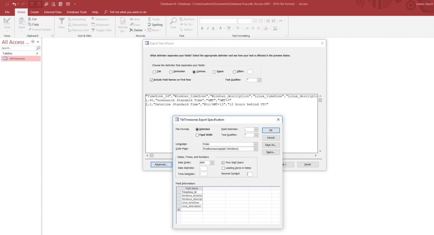Enable Leading Zeros in Dates checkbox
Viewport: 434px width, 235px height.
[x=223, y=168]
